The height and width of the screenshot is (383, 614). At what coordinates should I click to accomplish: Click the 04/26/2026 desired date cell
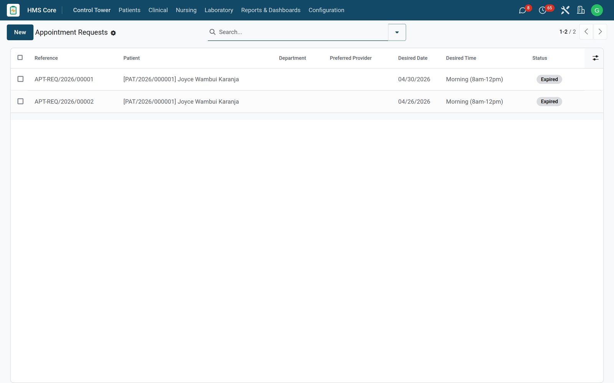coord(414,101)
